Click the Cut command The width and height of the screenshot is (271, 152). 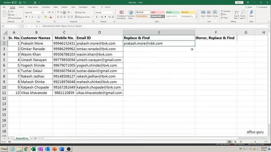11,11
